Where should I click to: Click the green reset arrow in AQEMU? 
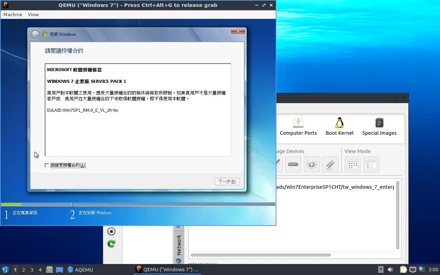(x=111, y=244)
